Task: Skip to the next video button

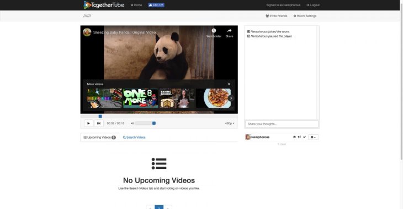Action: pyautogui.click(x=99, y=123)
